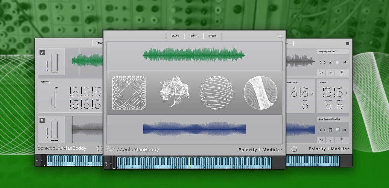Viewport: 389px width, 188px height.
Task: Click the tuning fork icon next to C3
Action: [x=342, y=72]
